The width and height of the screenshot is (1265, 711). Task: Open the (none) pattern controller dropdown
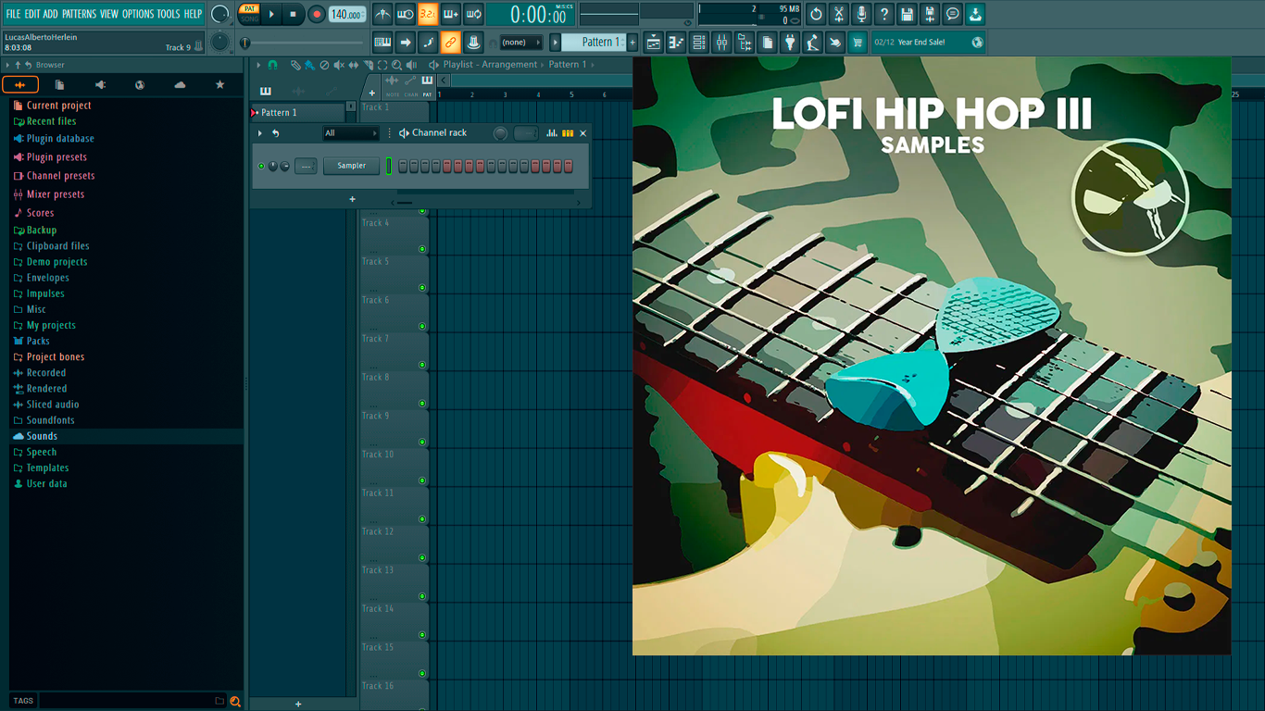coord(520,42)
